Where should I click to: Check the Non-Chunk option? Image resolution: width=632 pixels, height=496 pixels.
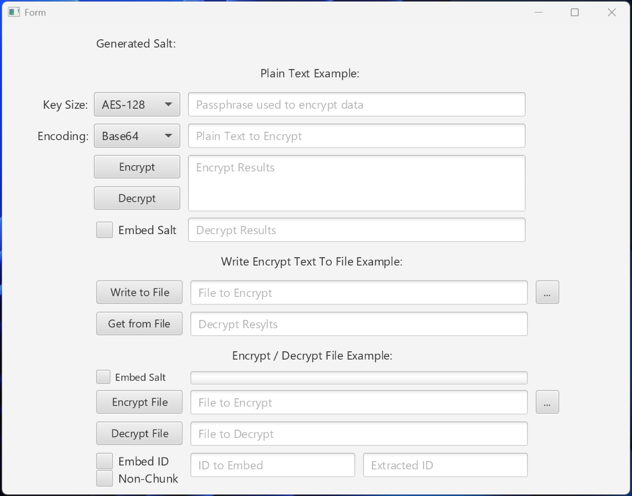[105, 478]
